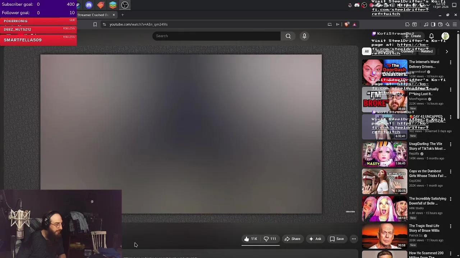Click the Create button
460x258 pixels.
pos(413,36)
